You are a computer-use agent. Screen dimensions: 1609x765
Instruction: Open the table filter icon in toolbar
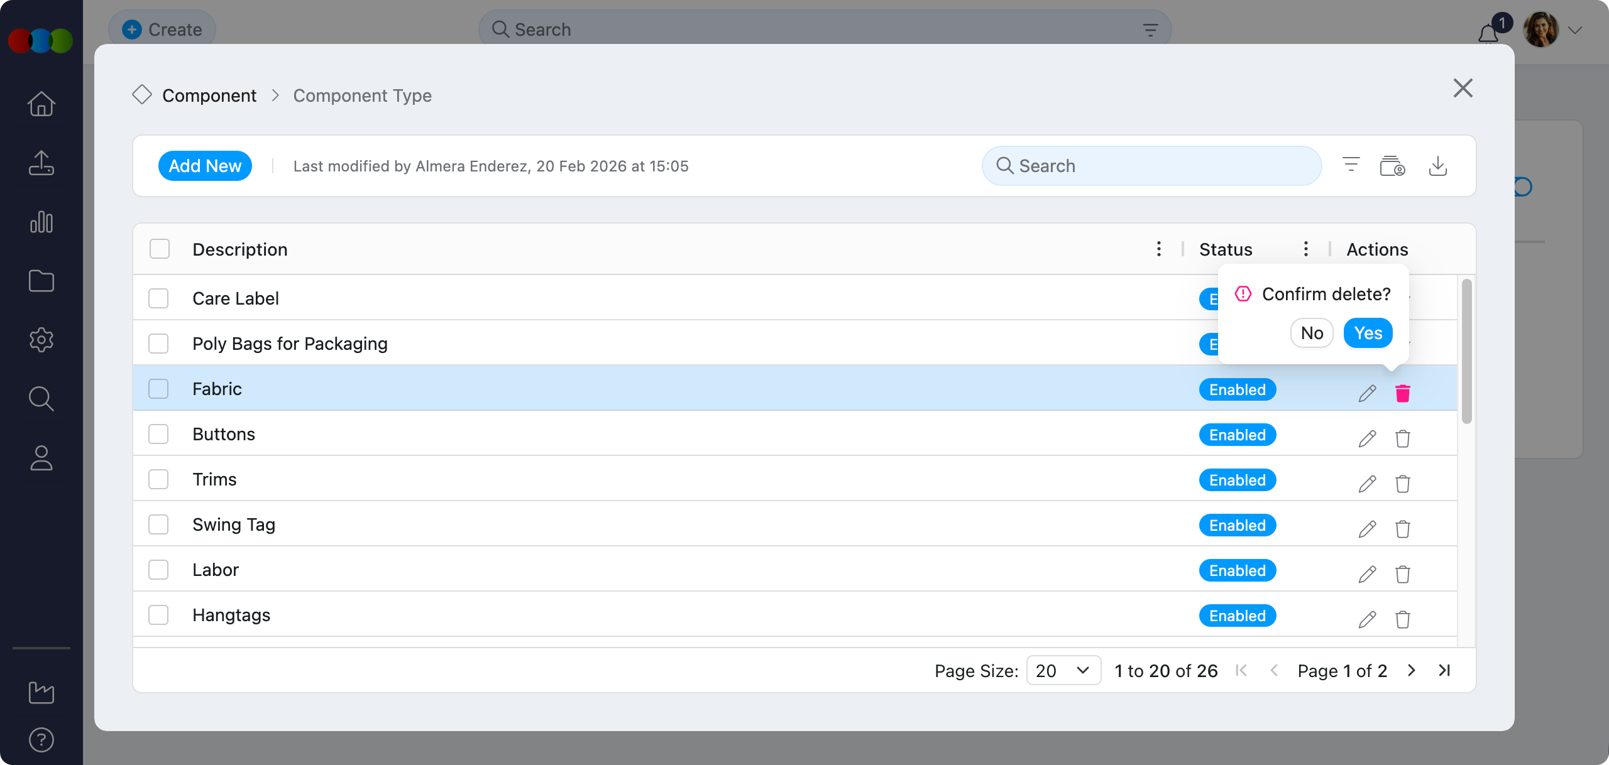coord(1351,165)
